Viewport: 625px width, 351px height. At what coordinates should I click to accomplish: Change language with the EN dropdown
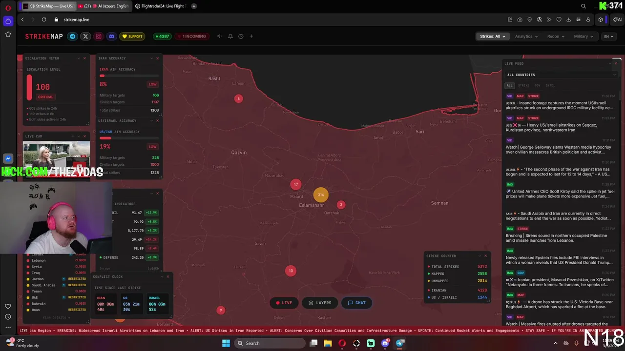point(608,36)
